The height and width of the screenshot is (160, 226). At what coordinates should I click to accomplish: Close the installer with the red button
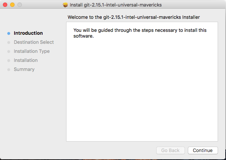tap(5, 5)
